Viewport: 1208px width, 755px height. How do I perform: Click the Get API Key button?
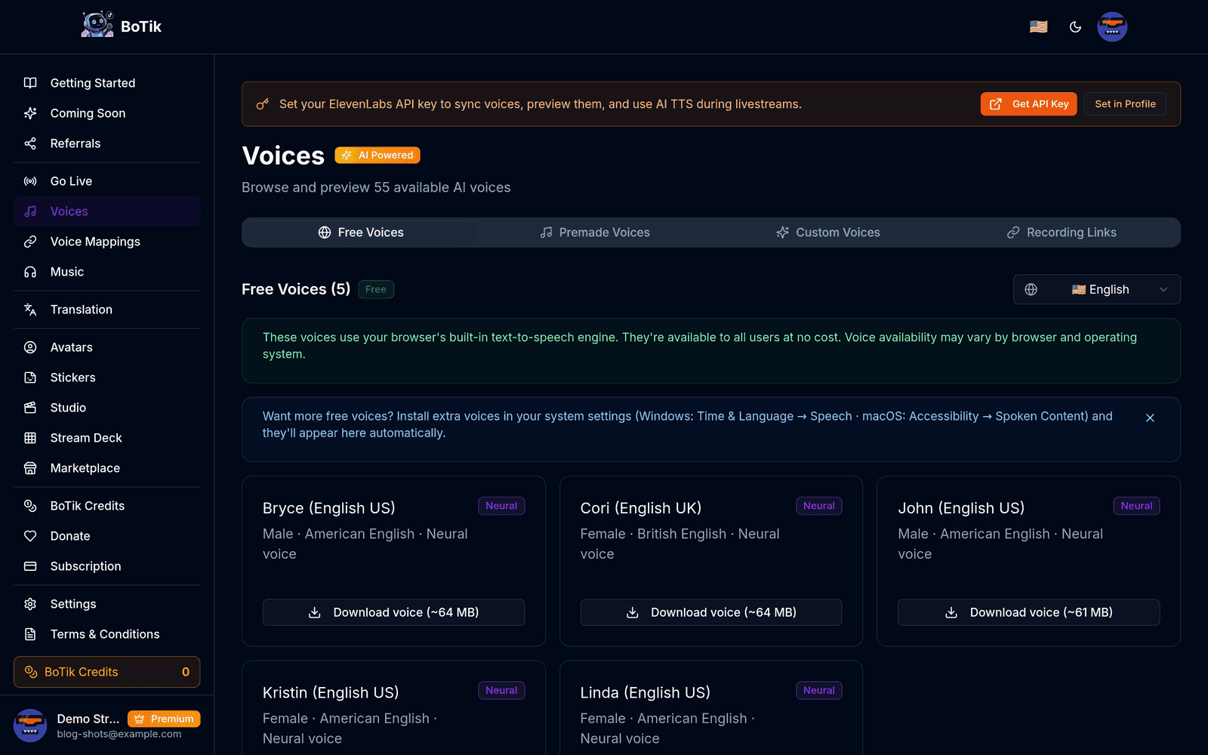(1028, 104)
